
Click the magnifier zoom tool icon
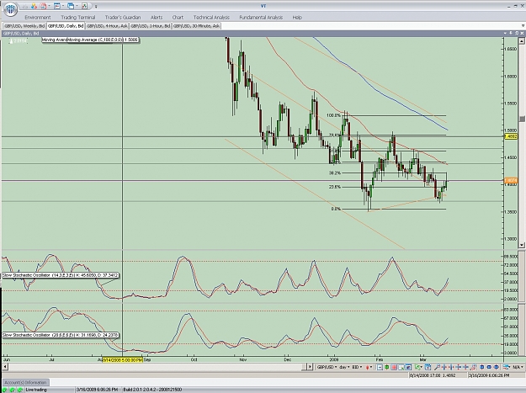(x=437, y=368)
